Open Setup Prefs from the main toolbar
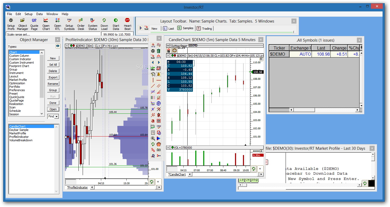The image size is (390, 207). click(11, 24)
